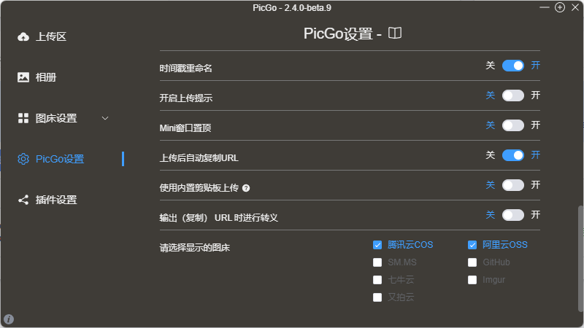
Task: Click the image host grid icon
Action: (23, 118)
